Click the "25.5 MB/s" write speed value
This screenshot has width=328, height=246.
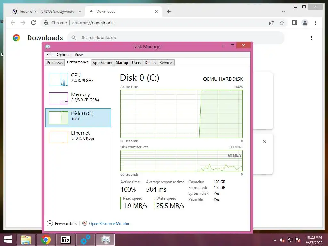170,206
